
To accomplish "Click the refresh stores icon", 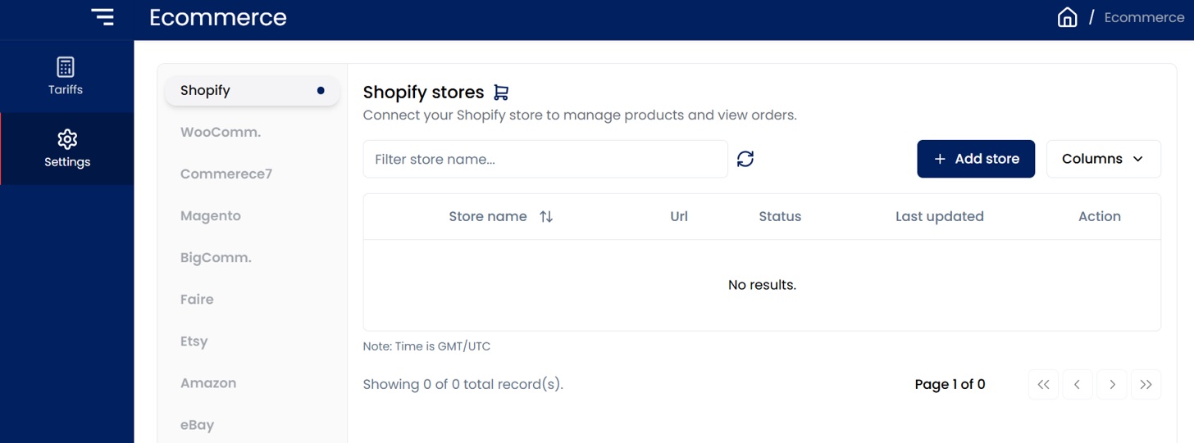I will (745, 159).
